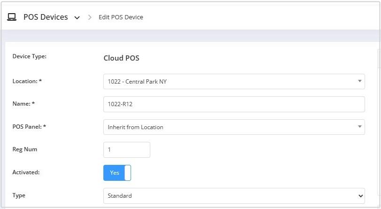Open the Location 1022 - Central Park NY dropdown
The image size is (381, 209).
click(x=234, y=81)
